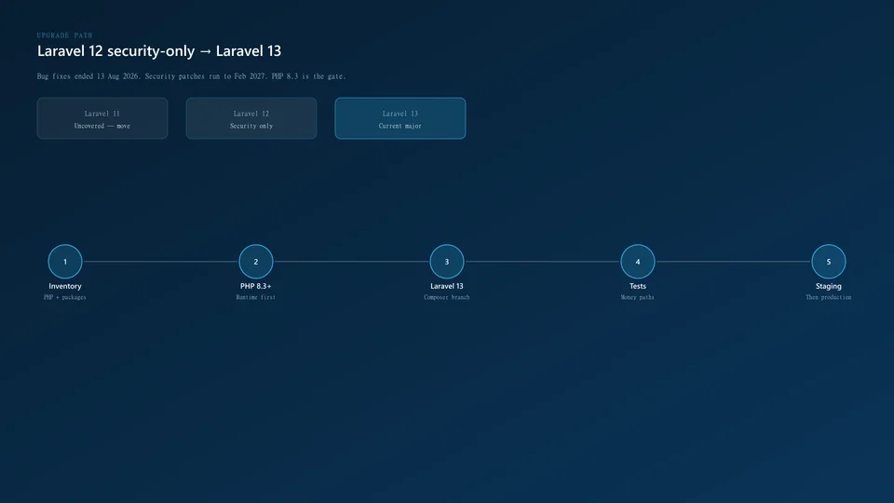This screenshot has width=894, height=503.
Task: Click the 'Tests' step label
Action: (x=637, y=286)
